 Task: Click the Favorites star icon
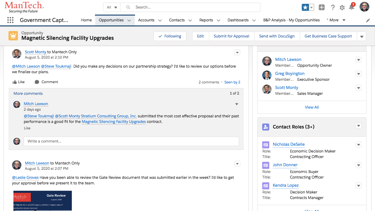click(305, 8)
